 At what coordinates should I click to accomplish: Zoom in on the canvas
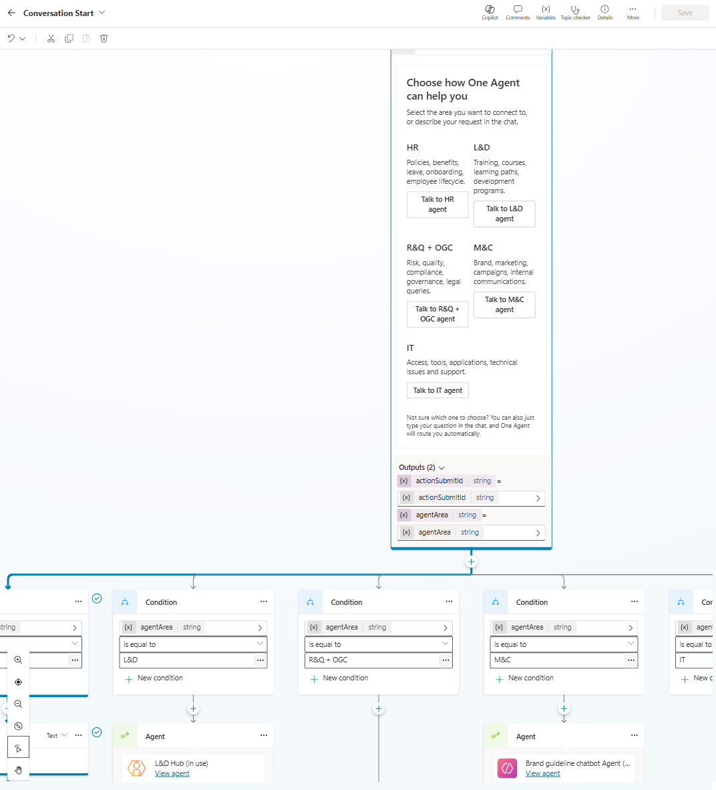click(18, 659)
